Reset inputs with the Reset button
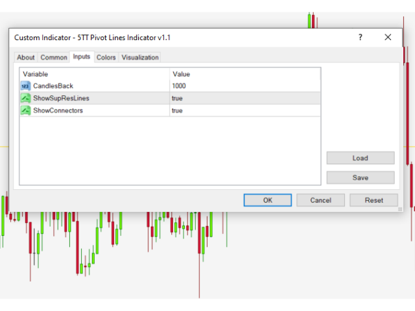 click(x=373, y=200)
